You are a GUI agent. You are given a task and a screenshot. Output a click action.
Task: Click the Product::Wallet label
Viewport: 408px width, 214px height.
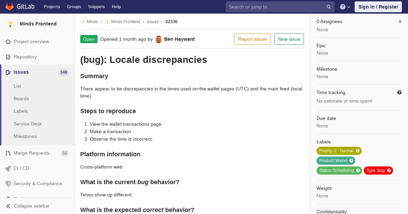pos(333,161)
